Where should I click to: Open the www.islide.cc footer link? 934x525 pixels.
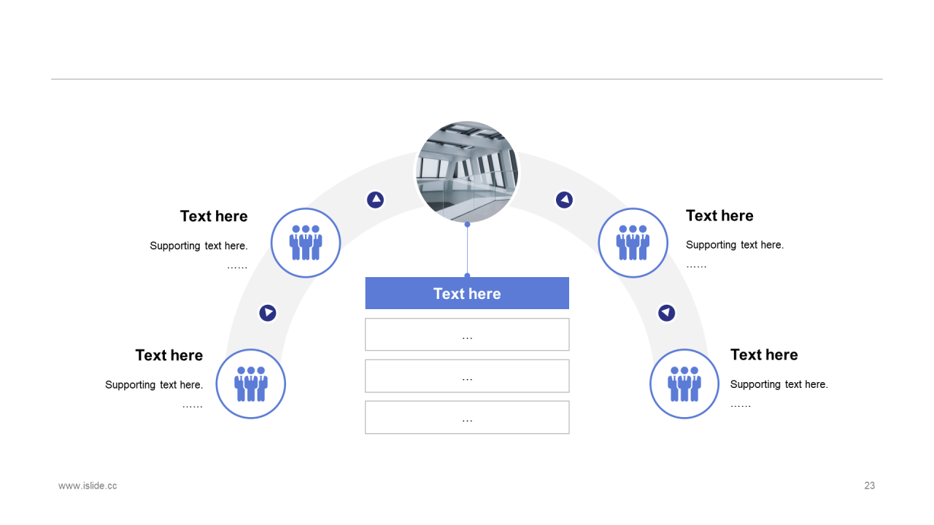(88, 486)
